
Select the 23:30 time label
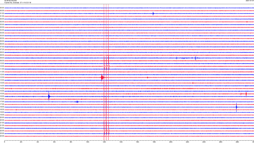pyautogui.click(x=2, y=136)
